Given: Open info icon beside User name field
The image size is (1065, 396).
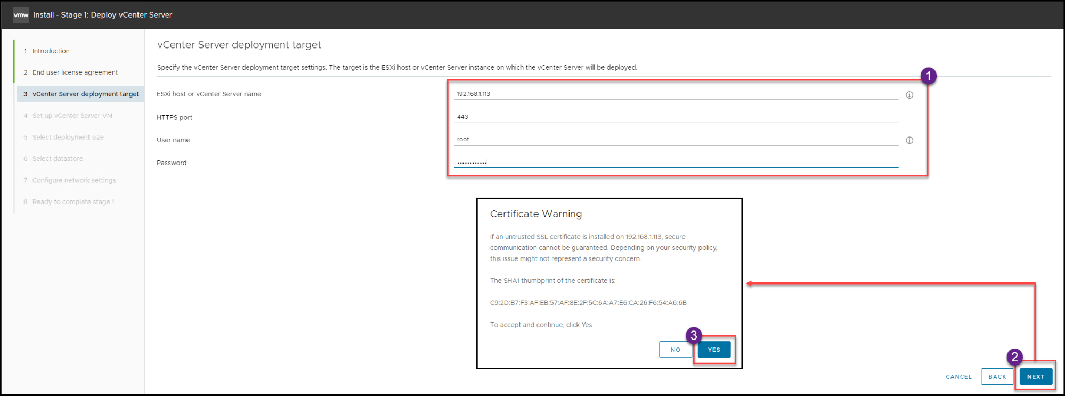Looking at the screenshot, I should [909, 141].
